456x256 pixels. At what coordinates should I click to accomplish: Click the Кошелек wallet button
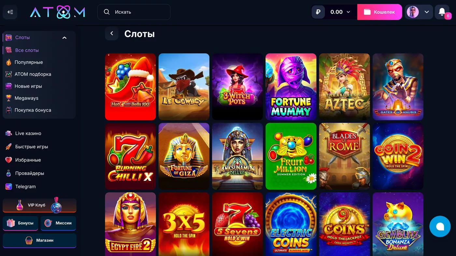pyautogui.click(x=379, y=12)
